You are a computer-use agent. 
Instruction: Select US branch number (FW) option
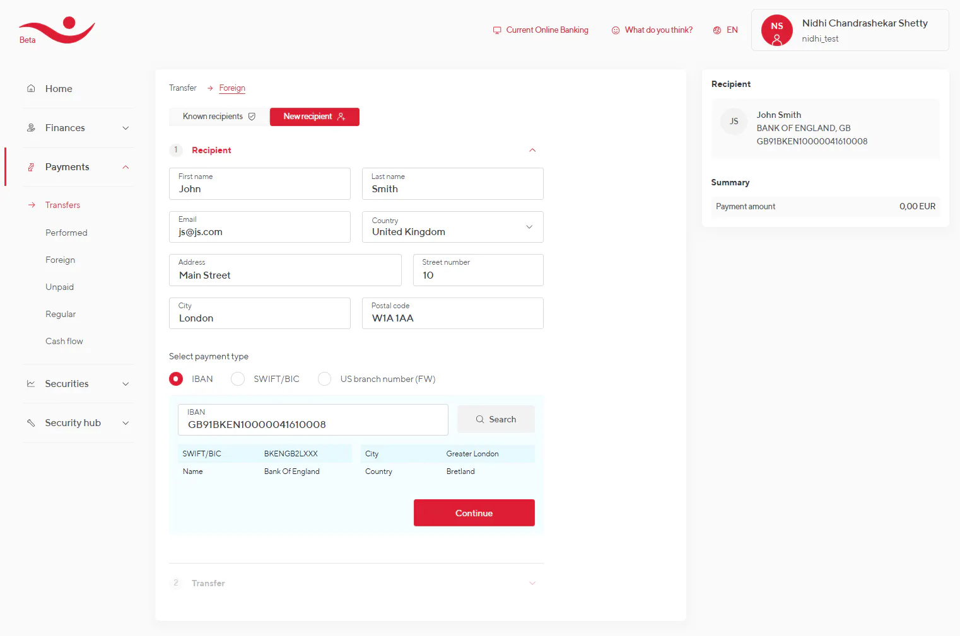point(324,379)
